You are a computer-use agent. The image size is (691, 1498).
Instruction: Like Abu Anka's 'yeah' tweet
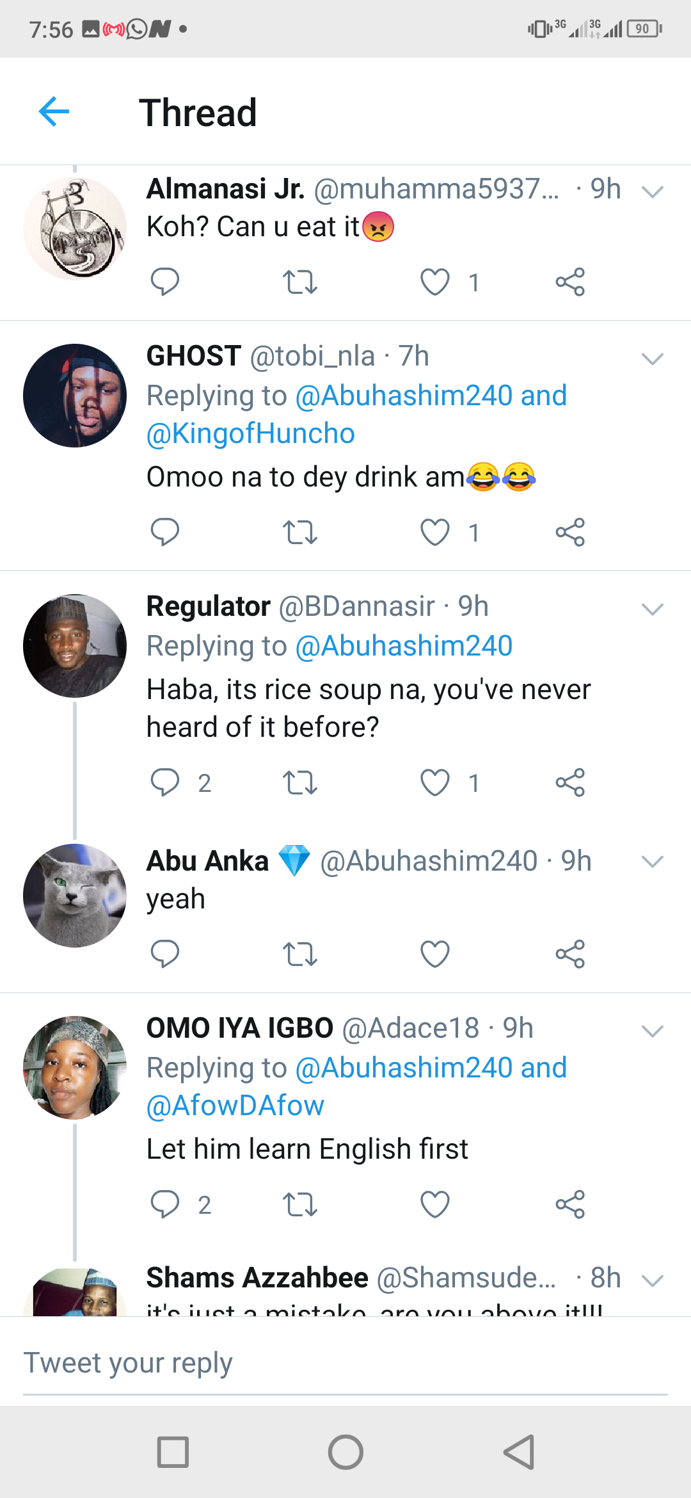435,954
